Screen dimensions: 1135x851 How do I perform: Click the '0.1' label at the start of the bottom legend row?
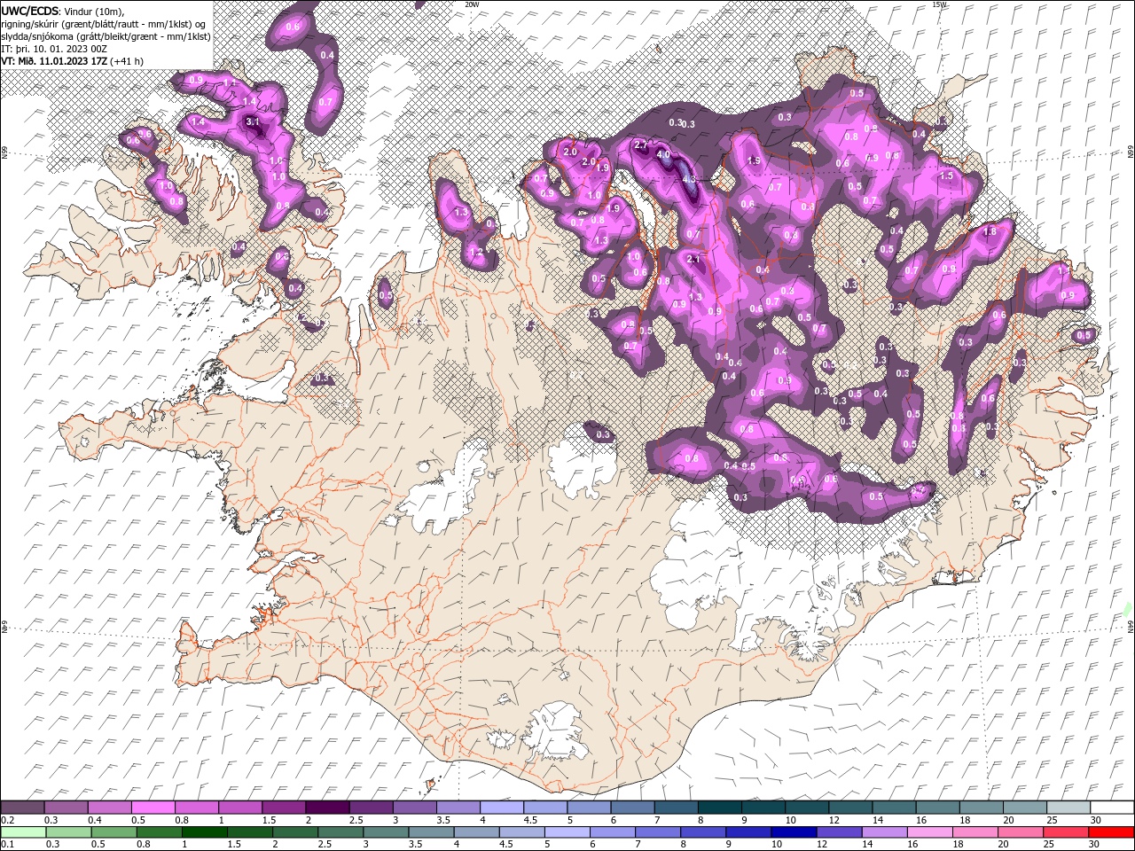tap(7, 845)
